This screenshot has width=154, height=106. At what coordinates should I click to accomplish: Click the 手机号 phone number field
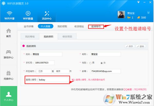[44, 63]
